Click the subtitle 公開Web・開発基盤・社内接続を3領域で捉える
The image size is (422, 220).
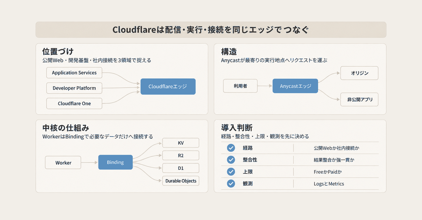click(97, 60)
